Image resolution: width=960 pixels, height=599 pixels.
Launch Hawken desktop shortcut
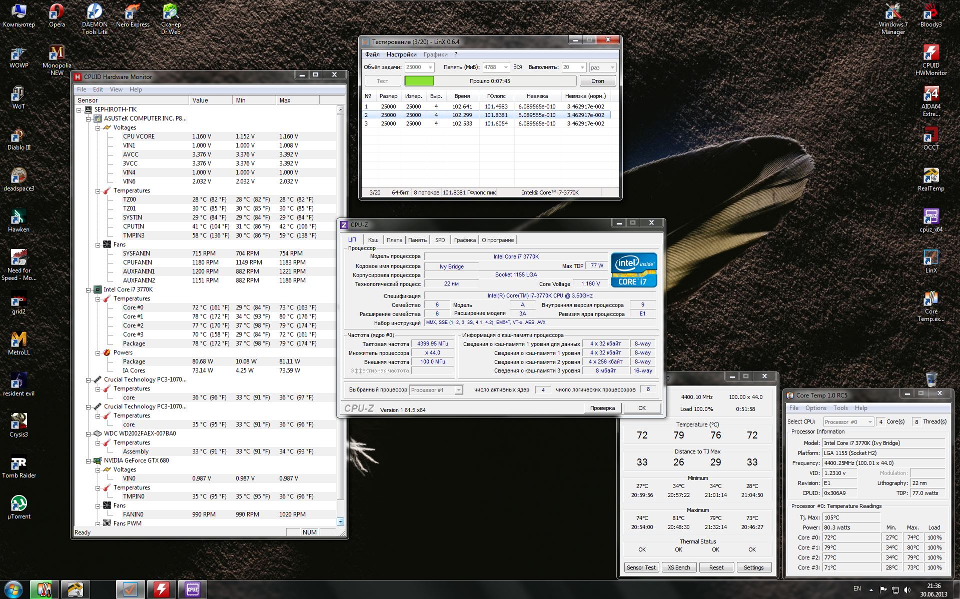click(x=19, y=220)
